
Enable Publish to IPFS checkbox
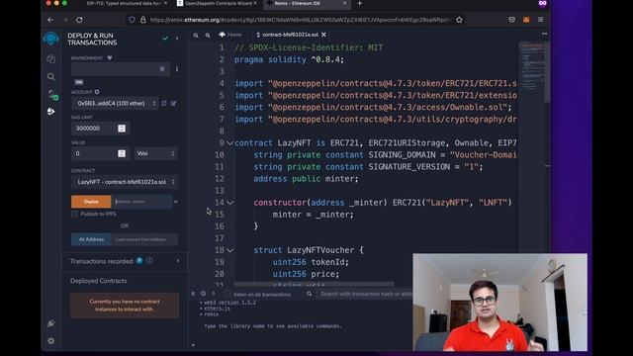coord(74,214)
